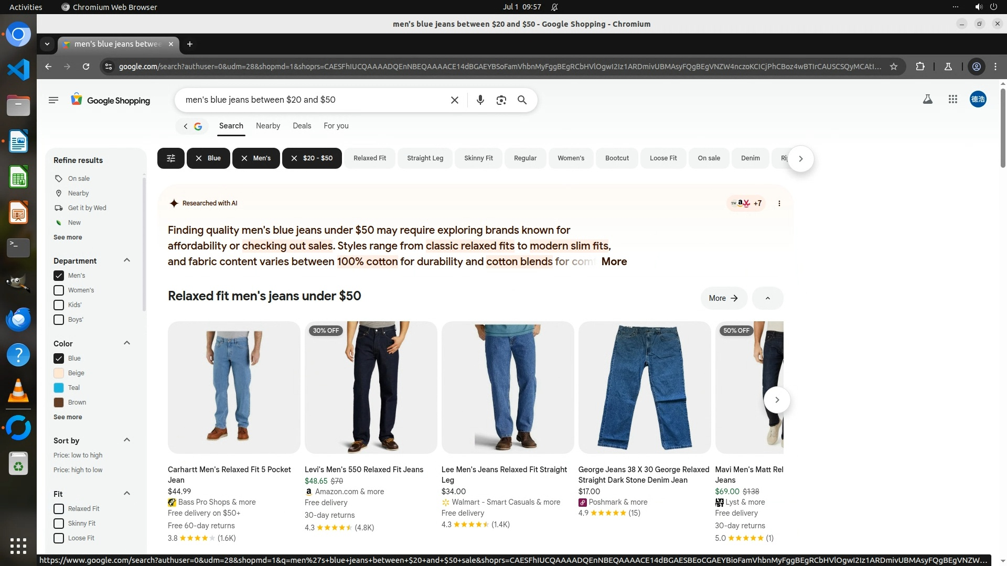This screenshot has height=566, width=1007.
Task: Open the Carhartt Relaxed Fit jeans thumbnail
Action: point(234,387)
